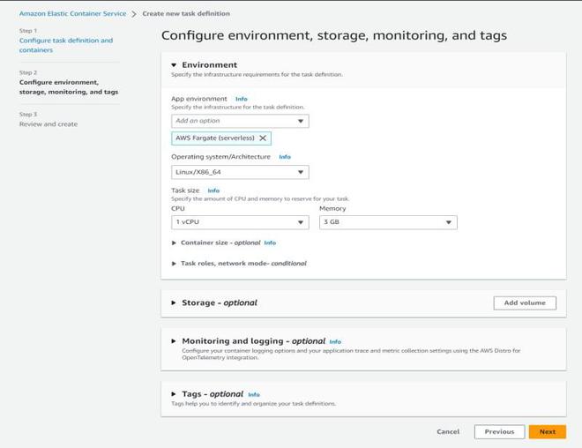Viewport: 582px width, 448px height.
Task: Open Info link next to App environment
Action: (242, 99)
